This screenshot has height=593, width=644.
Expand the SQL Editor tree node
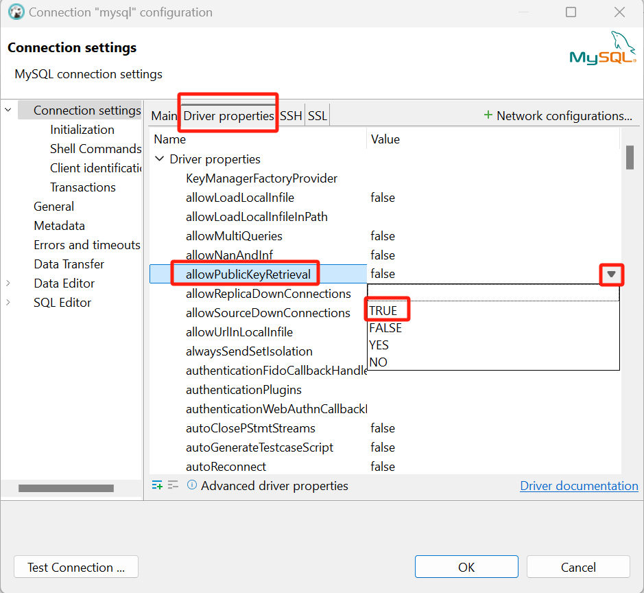(8, 303)
